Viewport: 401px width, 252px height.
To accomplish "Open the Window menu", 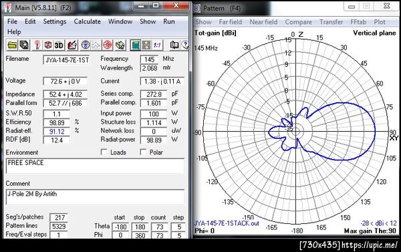I will point(120,21).
